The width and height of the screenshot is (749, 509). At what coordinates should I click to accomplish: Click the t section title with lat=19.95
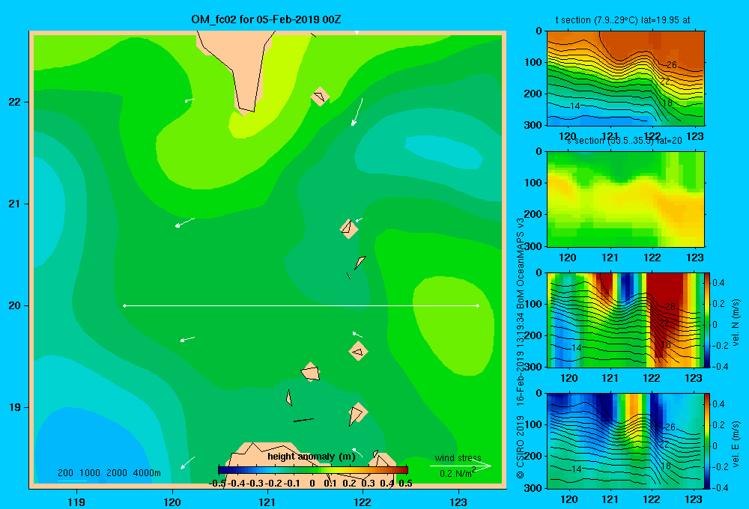(622, 20)
